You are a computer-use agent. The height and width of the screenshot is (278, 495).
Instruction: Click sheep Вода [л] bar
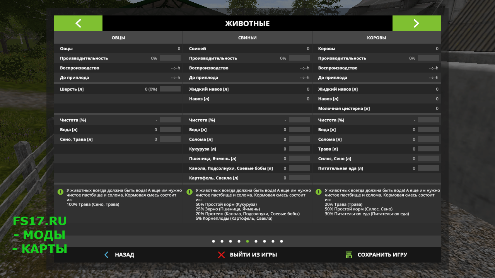tap(170, 129)
